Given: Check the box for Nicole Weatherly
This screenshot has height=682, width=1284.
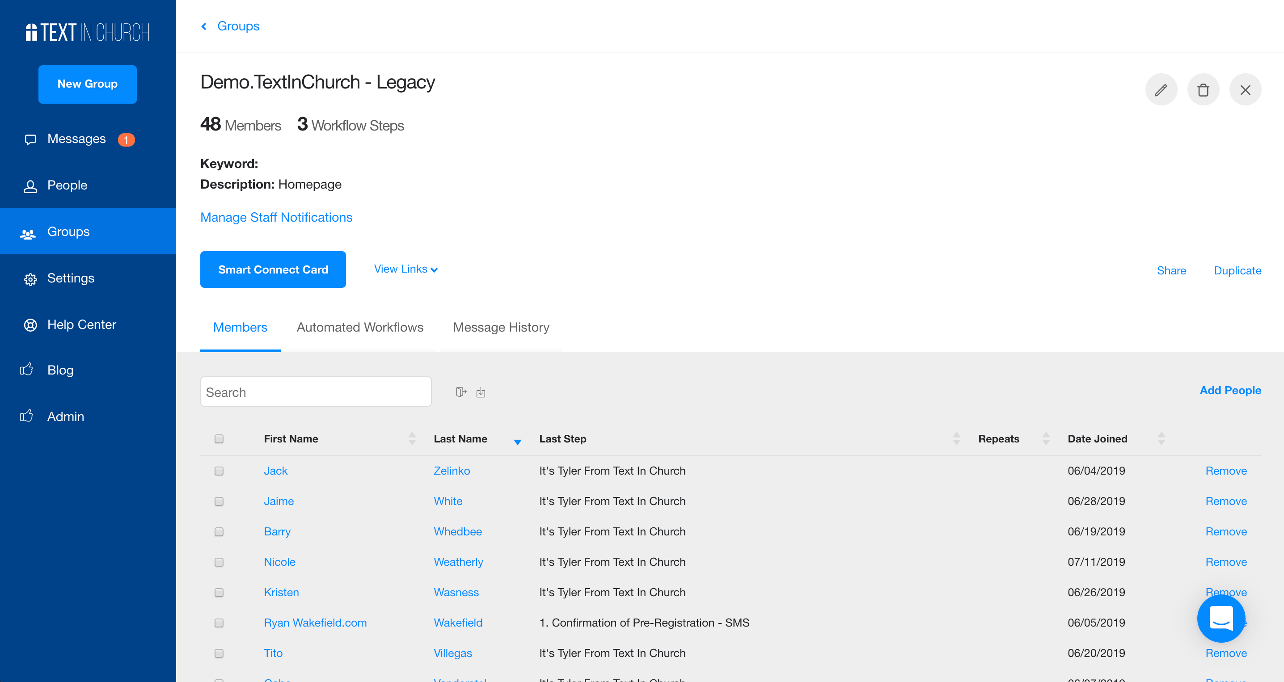Looking at the screenshot, I should 219,562.
